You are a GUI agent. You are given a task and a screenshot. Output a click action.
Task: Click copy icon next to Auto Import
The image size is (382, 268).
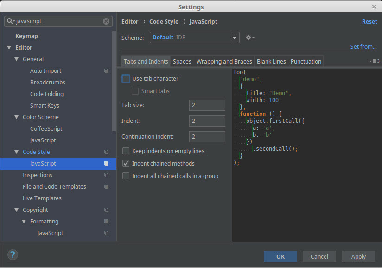tap(106, 71)
